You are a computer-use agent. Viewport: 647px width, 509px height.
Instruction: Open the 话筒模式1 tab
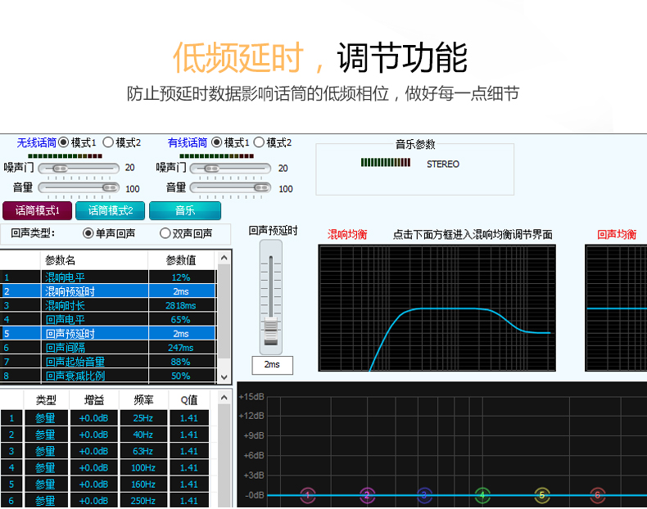(37, 210)
